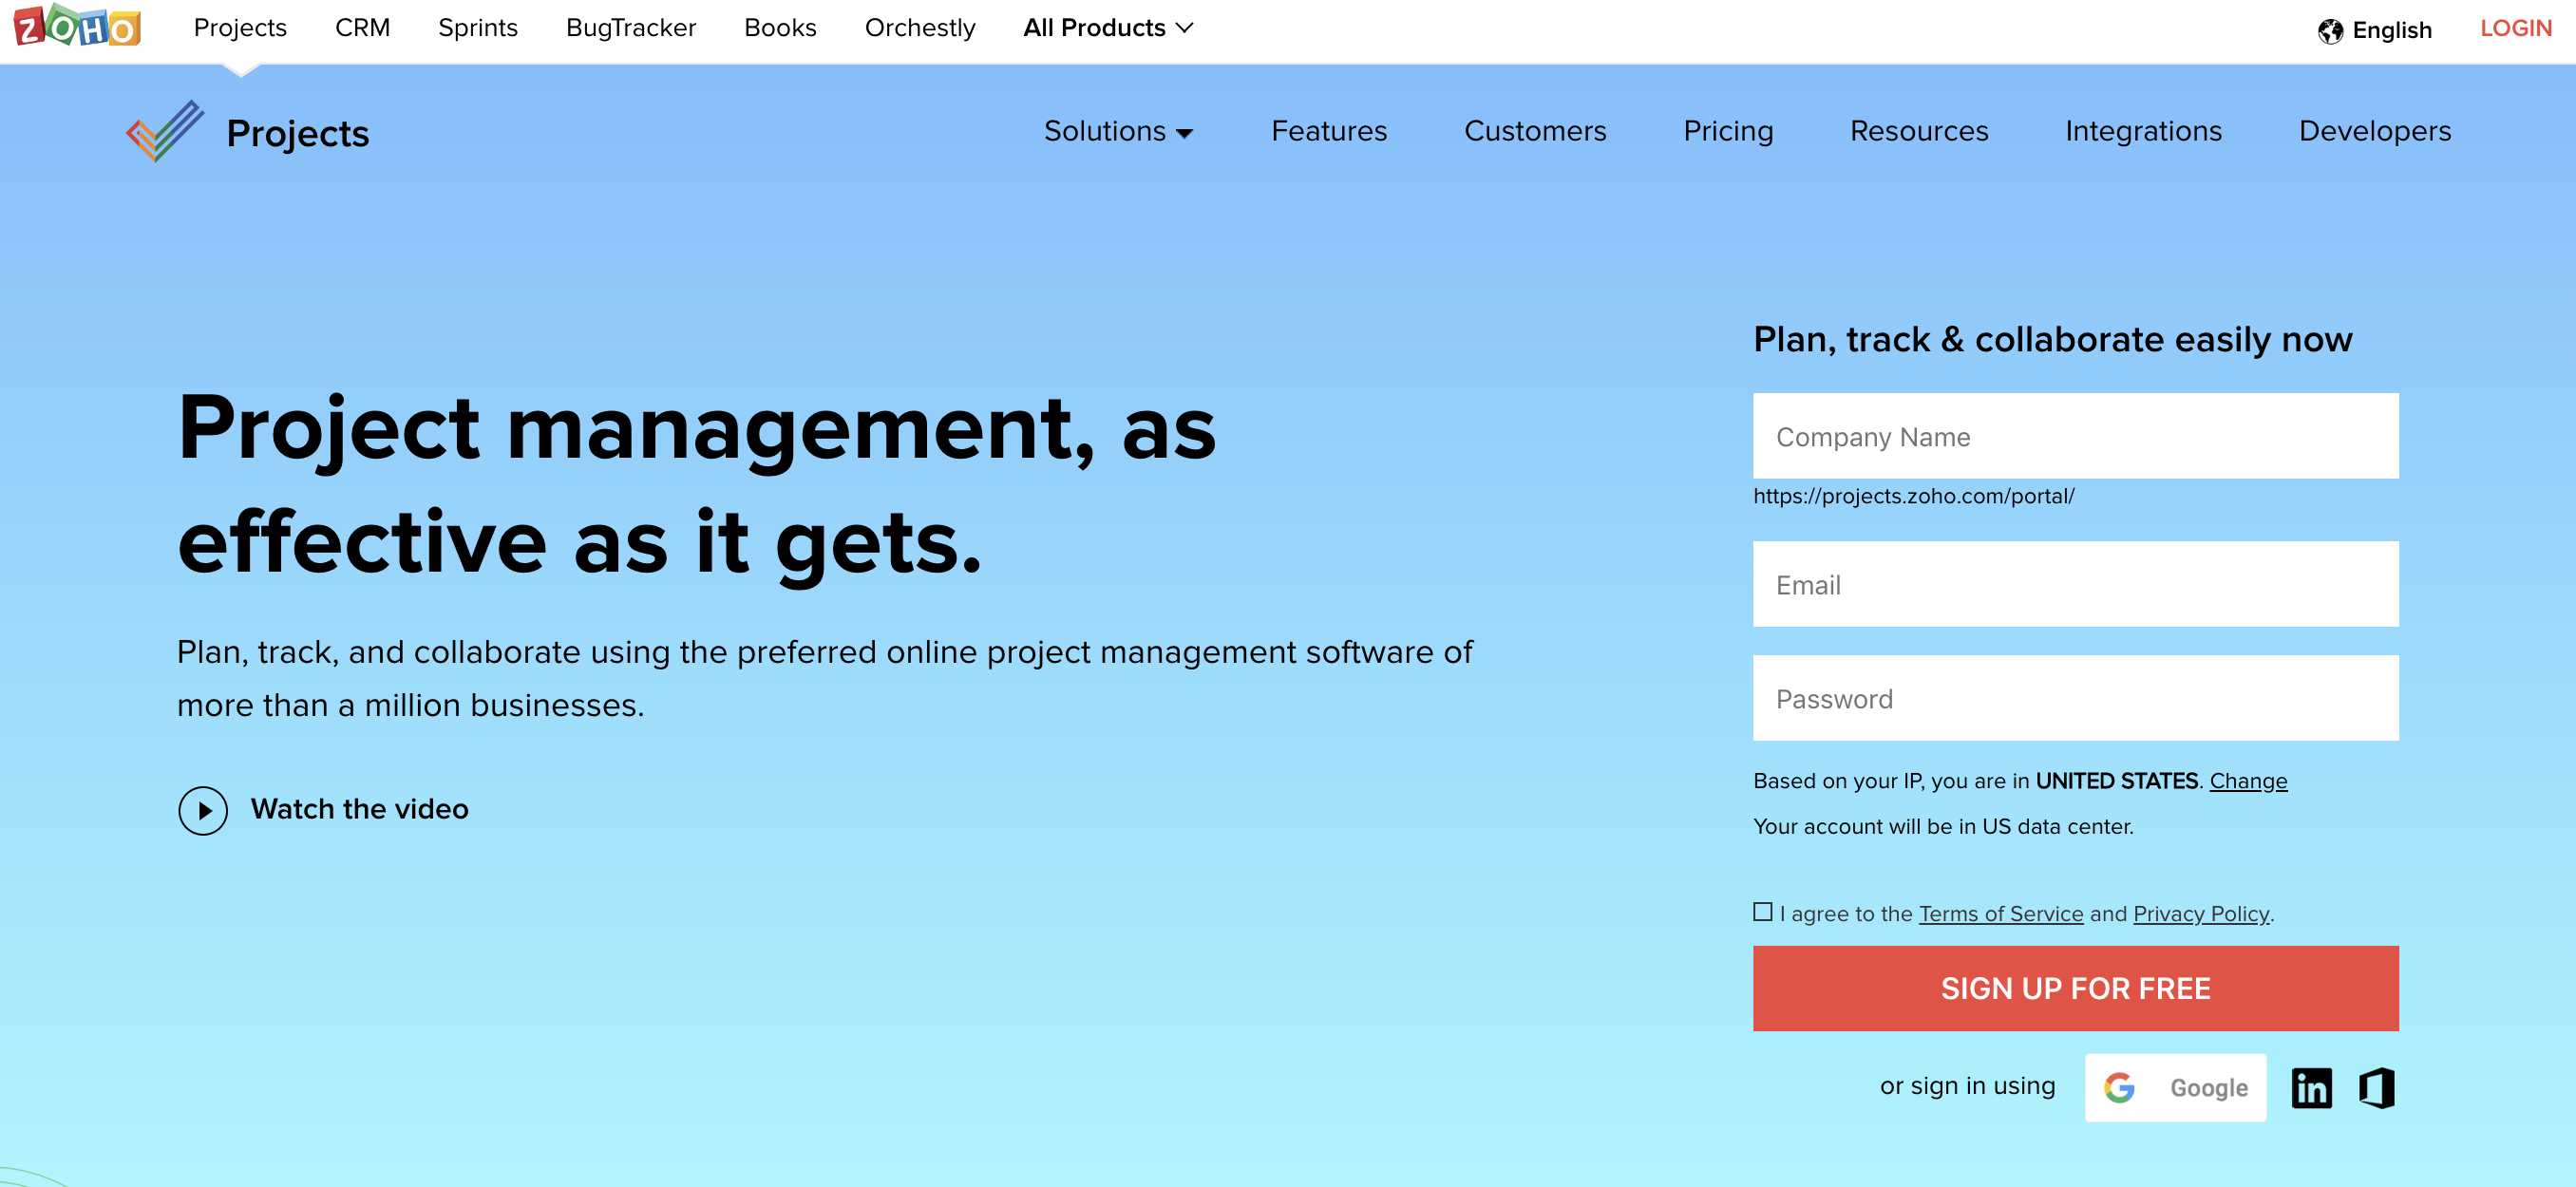The image size is (2576, 1187).
Task: Click the portal URL text below Company Name
Action: coord(1914,496)
